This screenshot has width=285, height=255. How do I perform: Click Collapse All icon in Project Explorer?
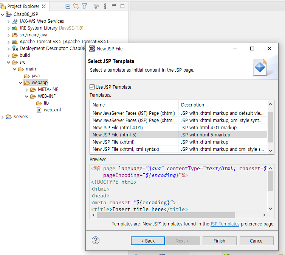point(67,6)
